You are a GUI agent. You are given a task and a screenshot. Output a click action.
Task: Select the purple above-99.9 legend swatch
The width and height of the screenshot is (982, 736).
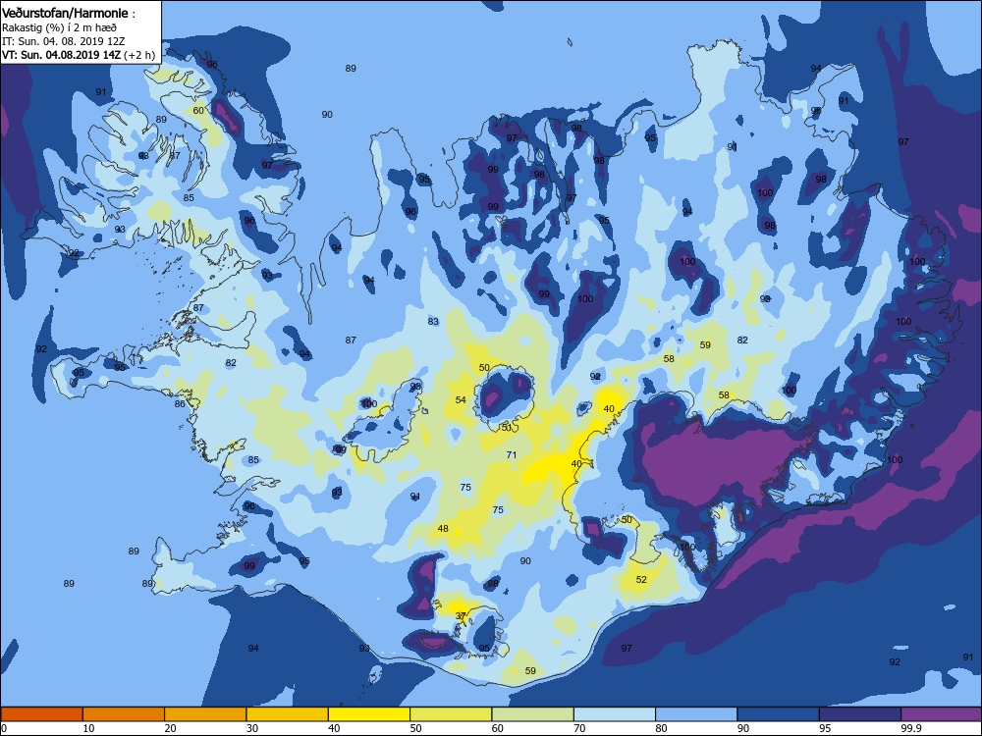(x=942, y=714)
